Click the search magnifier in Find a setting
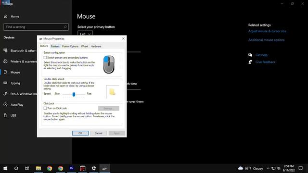The width and height of the screenshot is (308, 173). [65, 27]
